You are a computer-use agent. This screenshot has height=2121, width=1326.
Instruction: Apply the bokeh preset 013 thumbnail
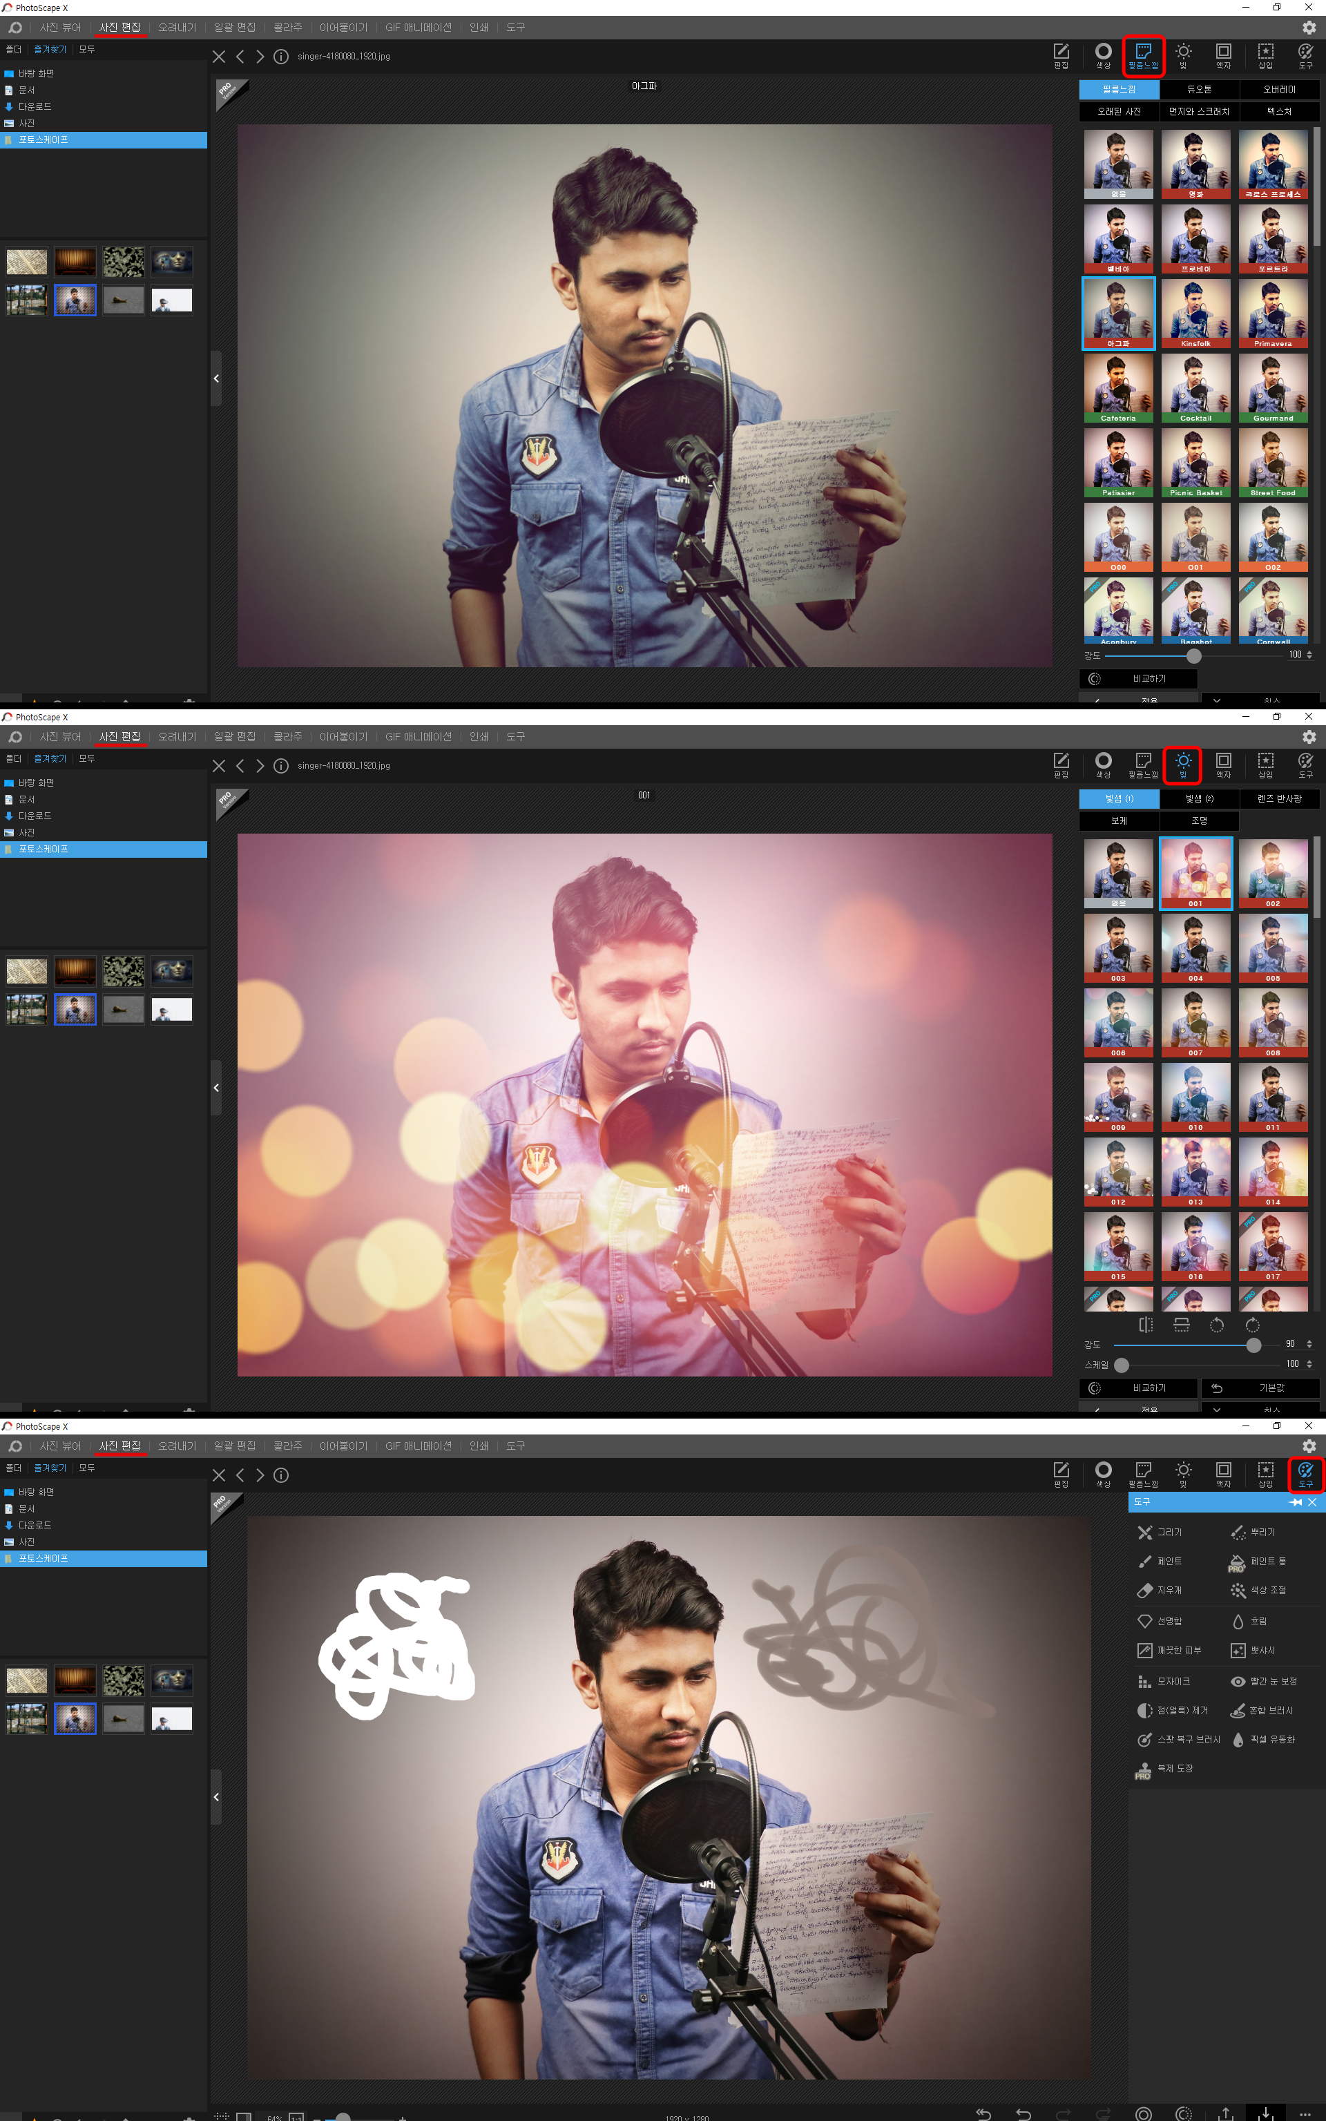tap(1195, 1171)
